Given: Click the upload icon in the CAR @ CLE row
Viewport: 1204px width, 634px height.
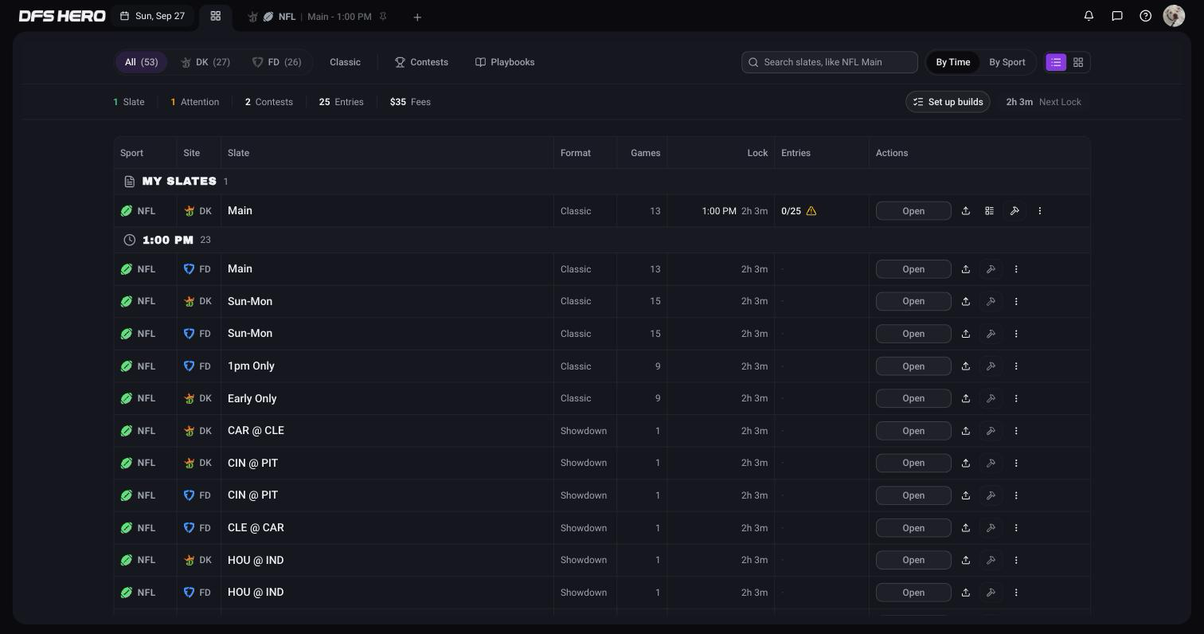Looking at the screenshot, I should [x=965, y=431].
